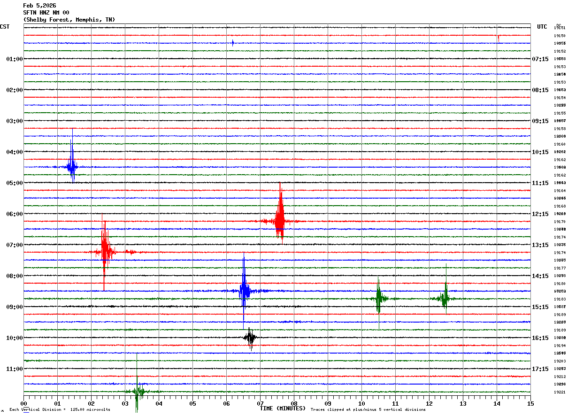568x416 pixels.
Task: Click the '17:15' UTC row label
Action: (540, 369)
